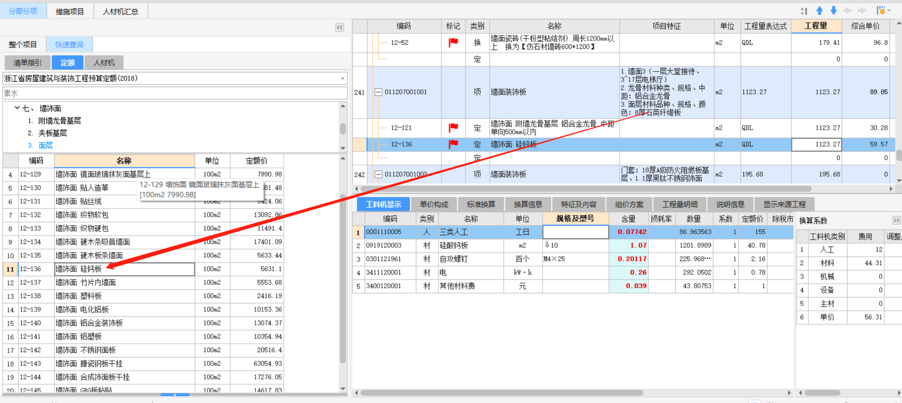Open the 清单指引 tab

click(27, 63)
